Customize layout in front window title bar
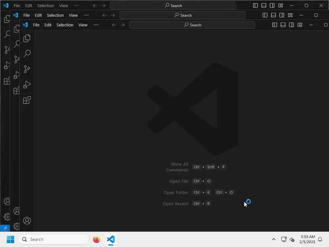Image resolution: width=329 pixels, height=247 pixels. click(300, 25)
